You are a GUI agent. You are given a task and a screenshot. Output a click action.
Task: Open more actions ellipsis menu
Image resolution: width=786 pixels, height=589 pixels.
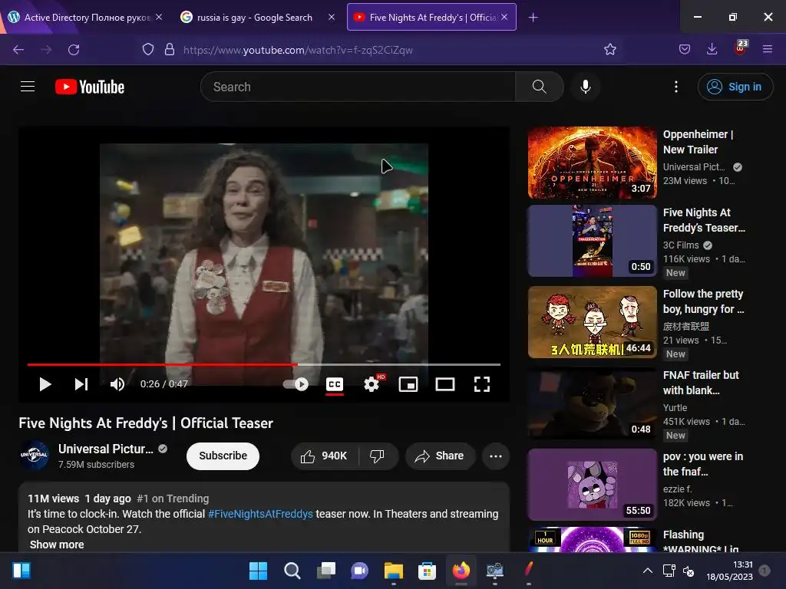tap(496, 456)
